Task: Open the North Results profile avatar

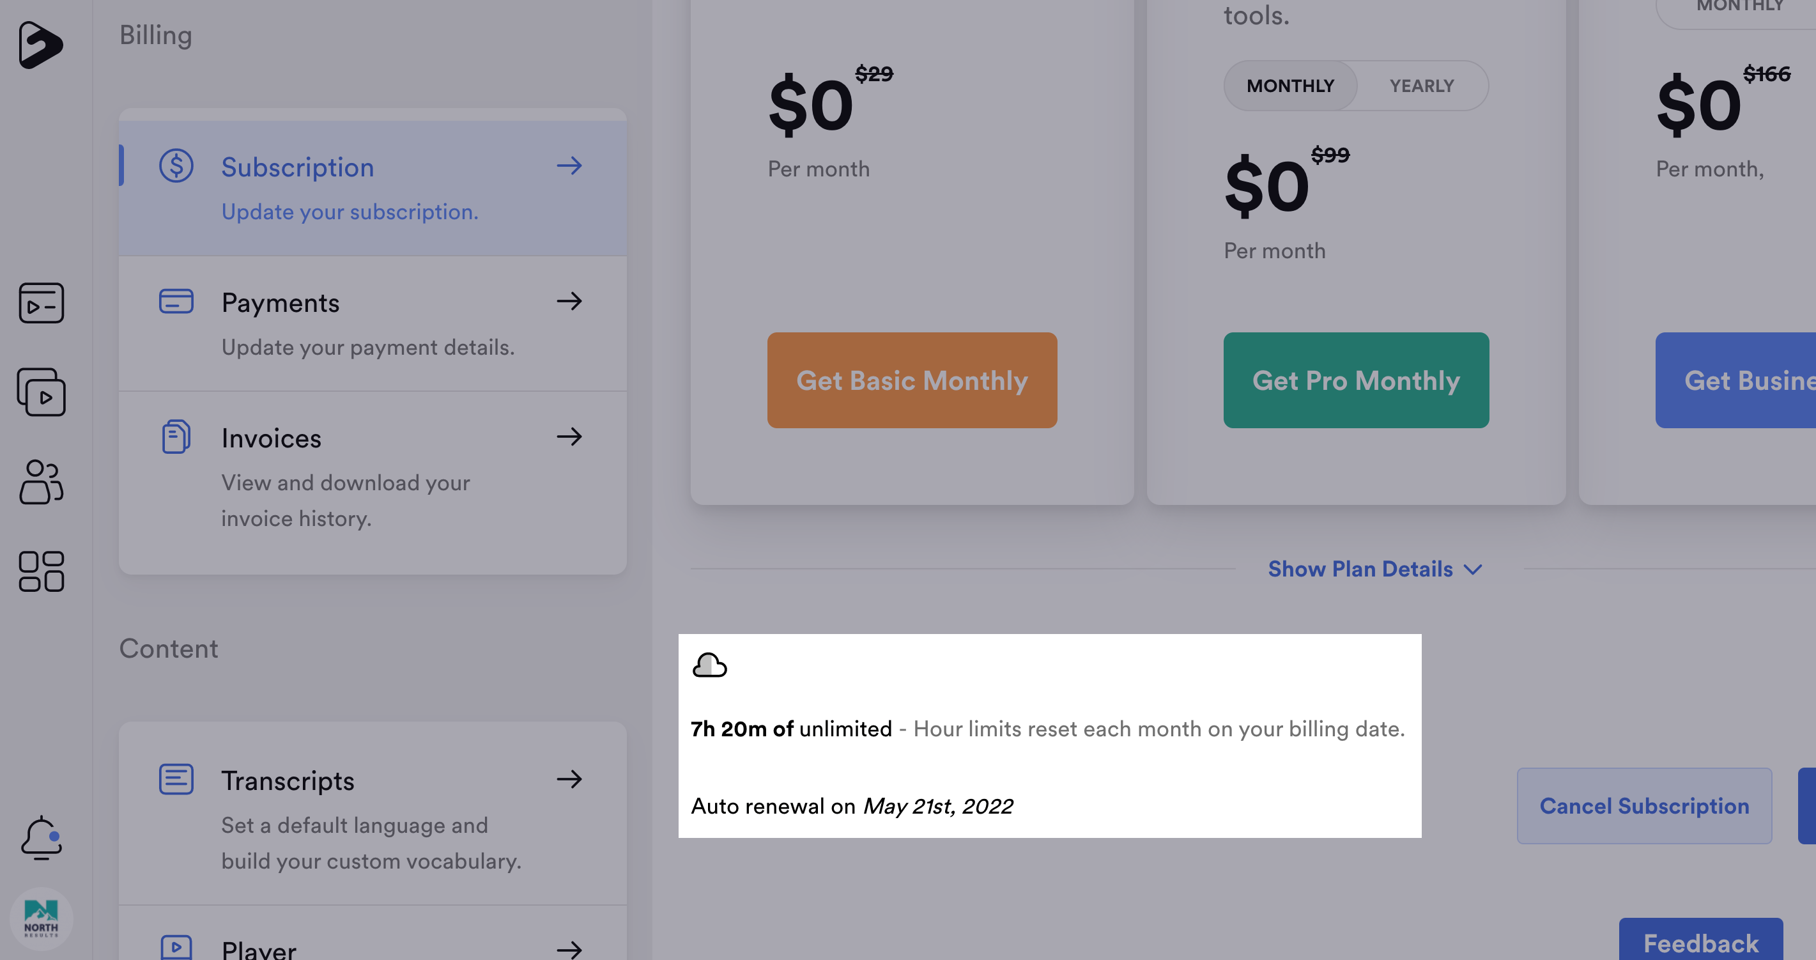Action: [41, 918]
